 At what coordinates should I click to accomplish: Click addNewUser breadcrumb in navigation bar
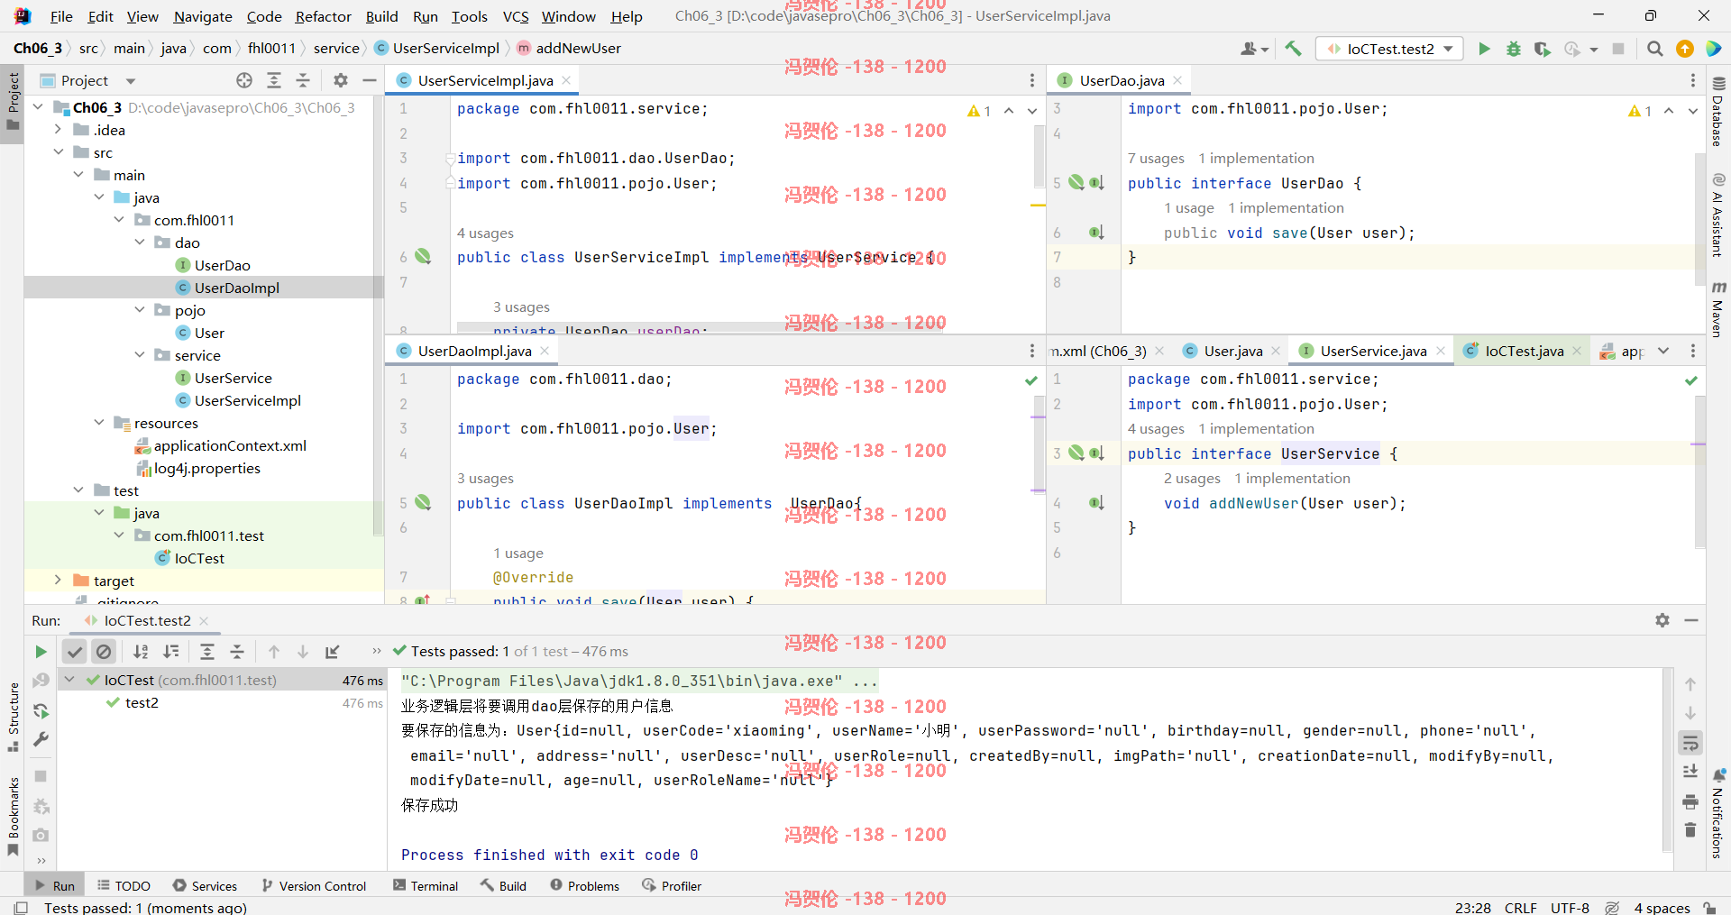tap(578, 49)
